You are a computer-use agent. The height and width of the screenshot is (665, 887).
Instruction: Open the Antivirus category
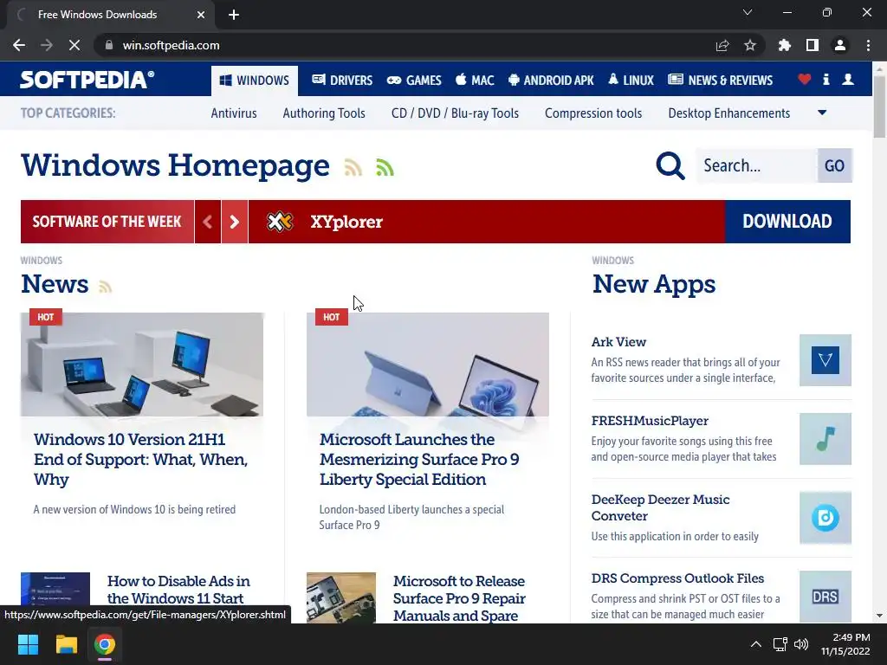coord(234,113)
